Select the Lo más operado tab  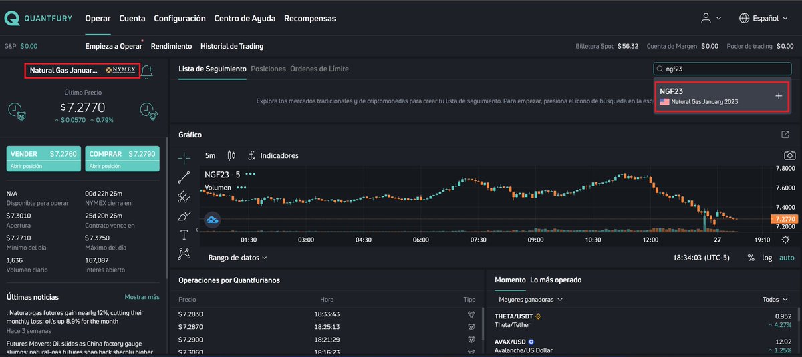click(555, 280)
